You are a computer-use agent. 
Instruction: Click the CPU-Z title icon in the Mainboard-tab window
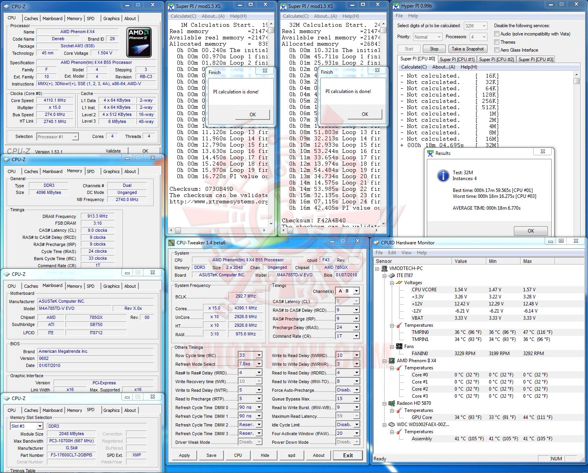[x=7, y=274]
